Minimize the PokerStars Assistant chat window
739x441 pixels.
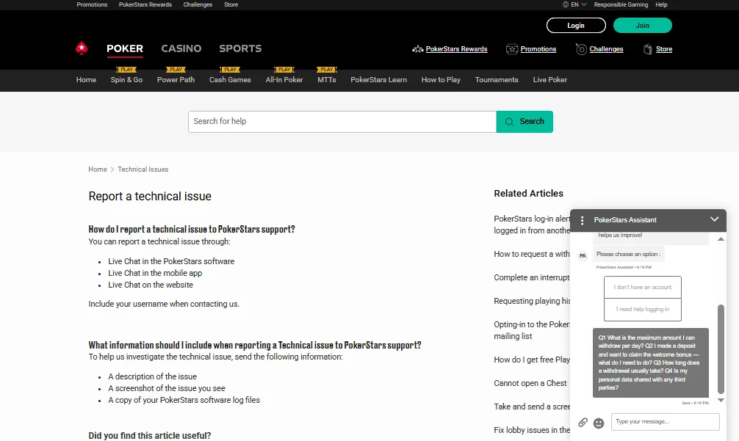tap(715, 219)
